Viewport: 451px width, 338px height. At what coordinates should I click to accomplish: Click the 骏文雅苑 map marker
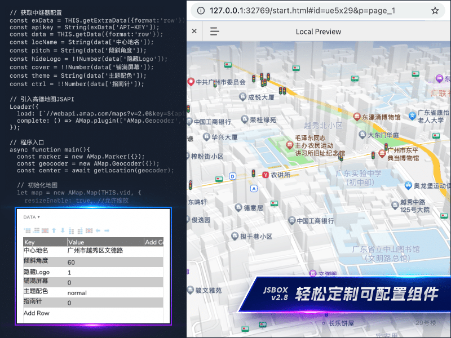tap(191, 290)
